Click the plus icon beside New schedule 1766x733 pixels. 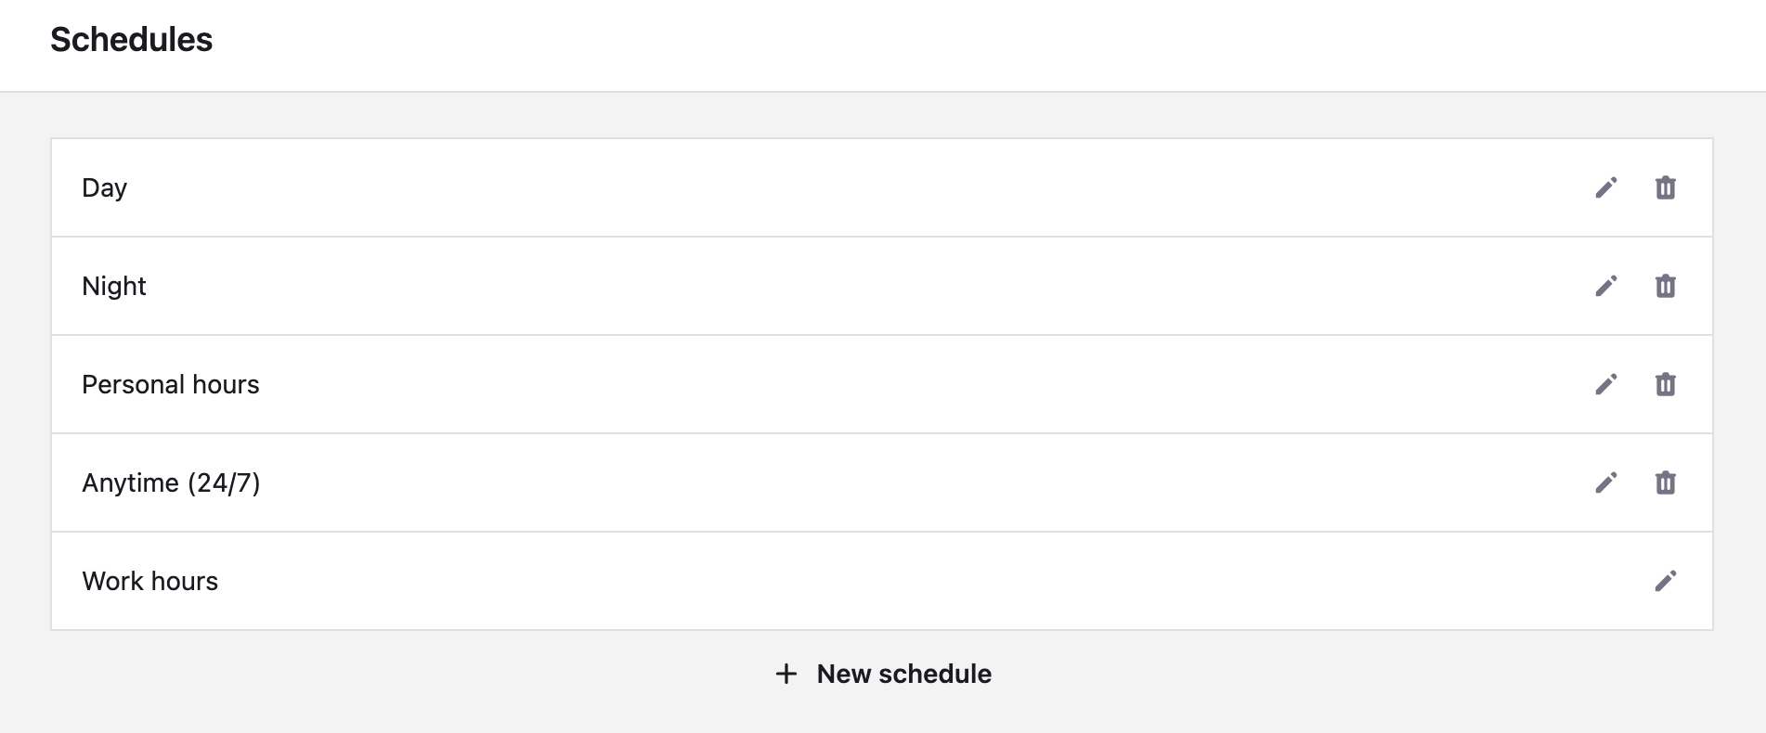(786, 674)
